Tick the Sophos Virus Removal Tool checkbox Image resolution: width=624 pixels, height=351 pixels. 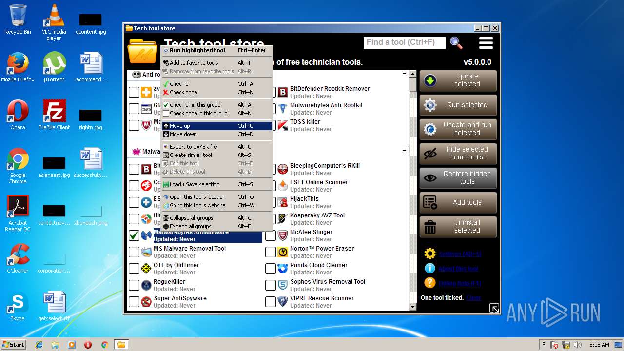(x=271, y=285)
